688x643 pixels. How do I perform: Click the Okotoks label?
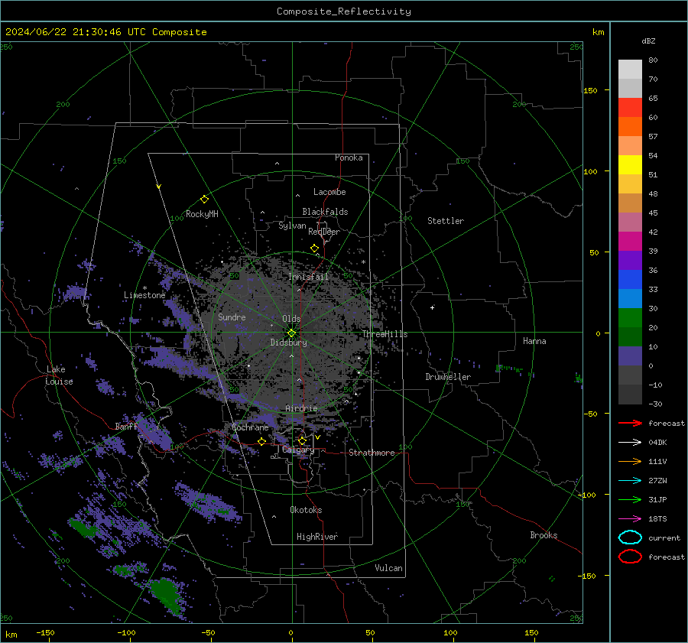306,510
